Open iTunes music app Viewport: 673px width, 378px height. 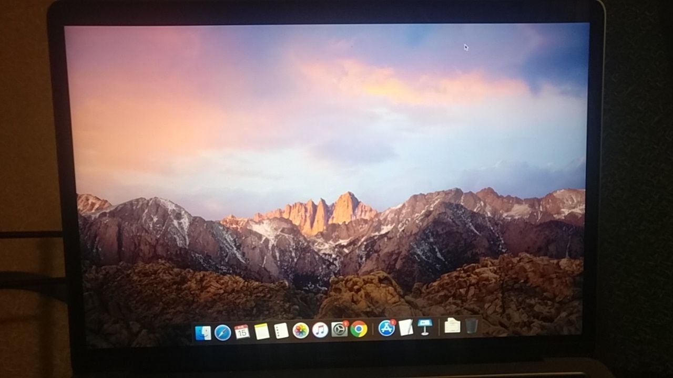320,330
